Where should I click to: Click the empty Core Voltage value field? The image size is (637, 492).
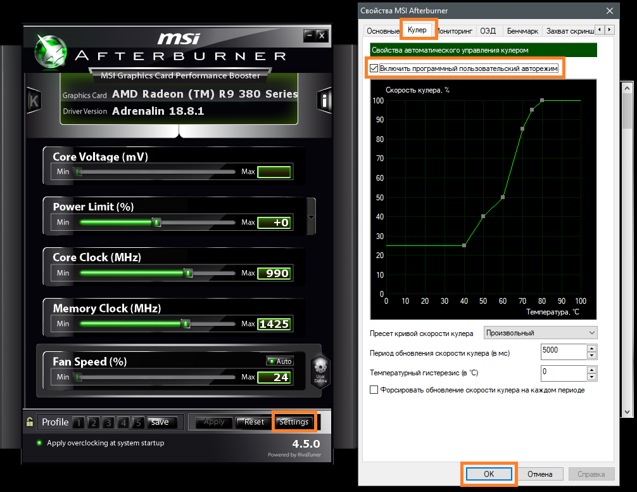pyautogui.click(x=274, y=172)
